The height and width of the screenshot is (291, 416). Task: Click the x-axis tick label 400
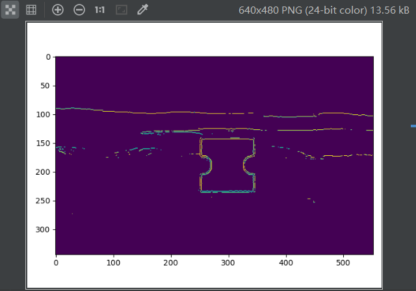(x=285, y=263)
